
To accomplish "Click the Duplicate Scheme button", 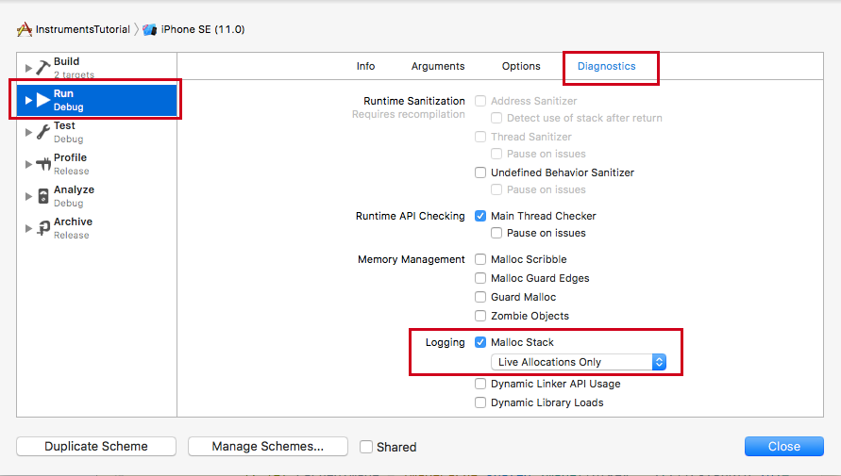I will pyautogui.click(x=96, y=446).
